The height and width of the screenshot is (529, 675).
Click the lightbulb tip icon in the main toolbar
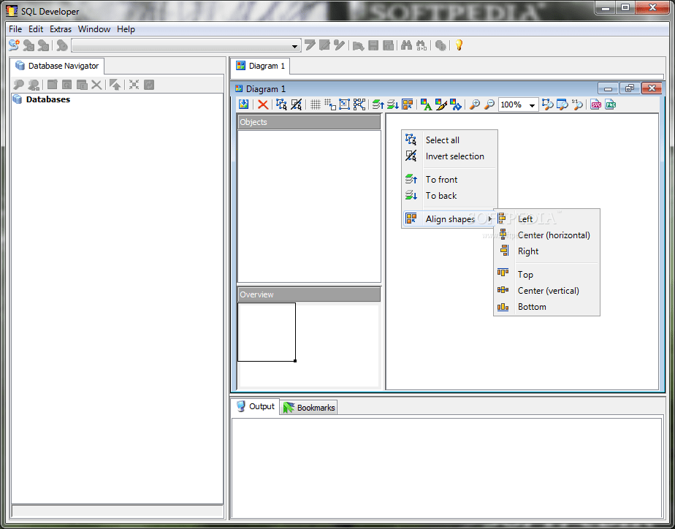coord(459,45)
